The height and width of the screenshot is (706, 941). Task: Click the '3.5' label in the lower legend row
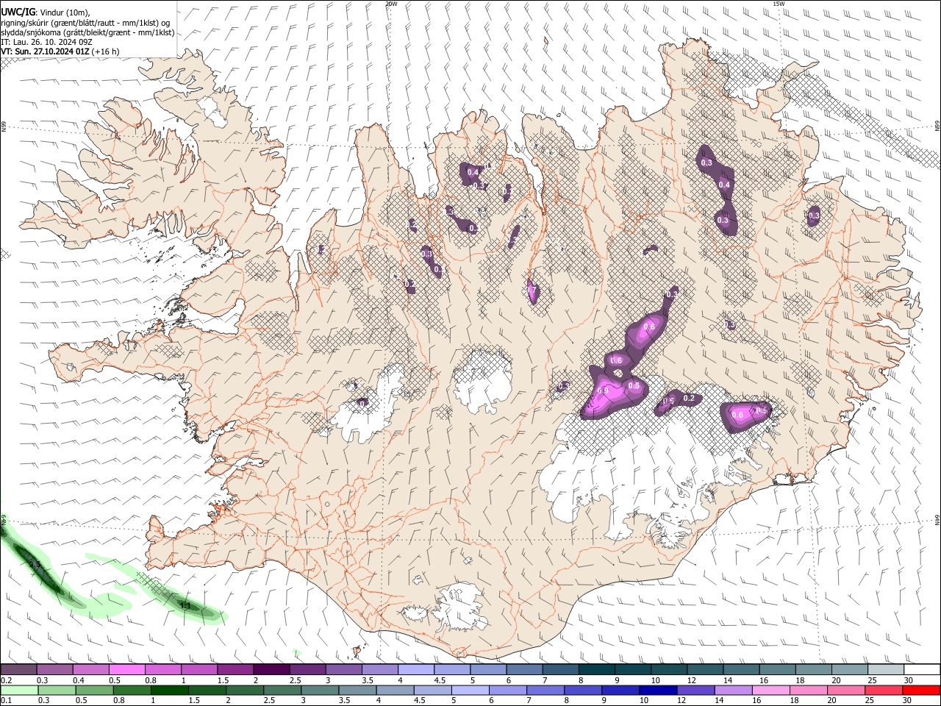pyautogui.click(x=343, y=700)
